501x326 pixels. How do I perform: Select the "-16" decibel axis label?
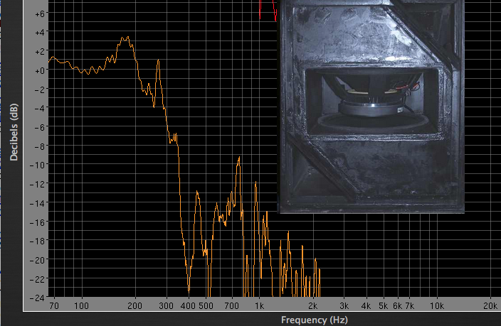[x=38, y=222]
